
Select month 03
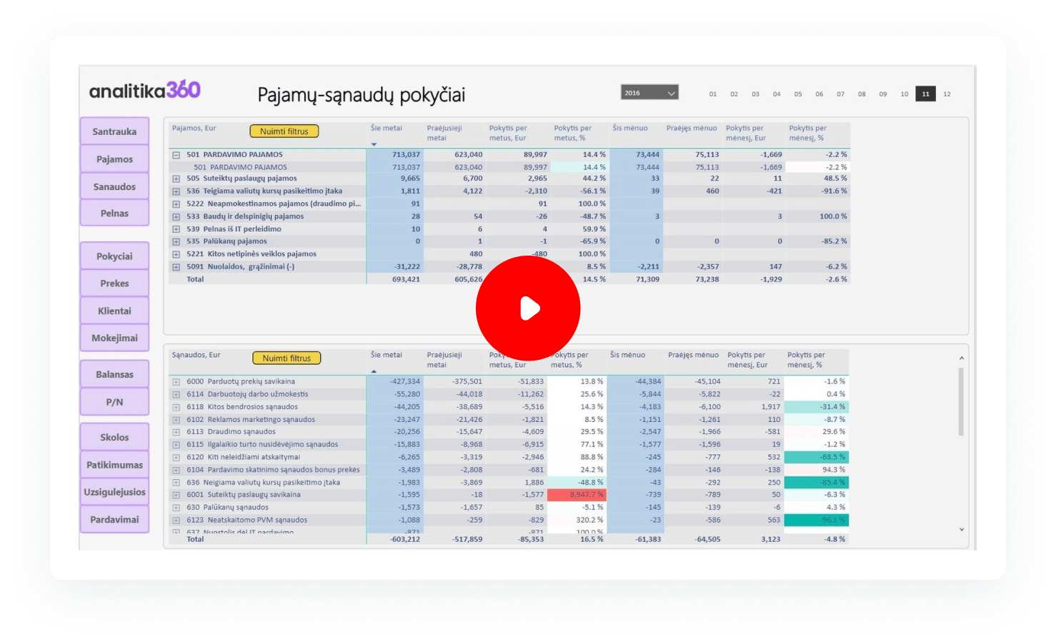(x=755, y=94)
